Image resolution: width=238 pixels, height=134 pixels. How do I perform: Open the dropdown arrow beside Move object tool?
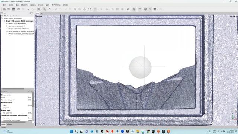(47, 9)
